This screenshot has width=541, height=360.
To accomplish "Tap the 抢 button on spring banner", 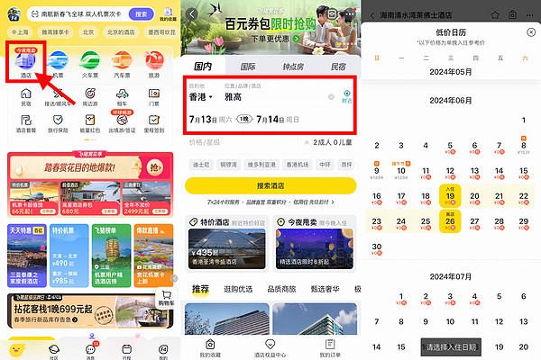I will pos(155,167).
